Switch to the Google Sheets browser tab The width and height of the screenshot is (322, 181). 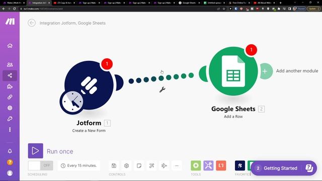(x=189, y=3)
